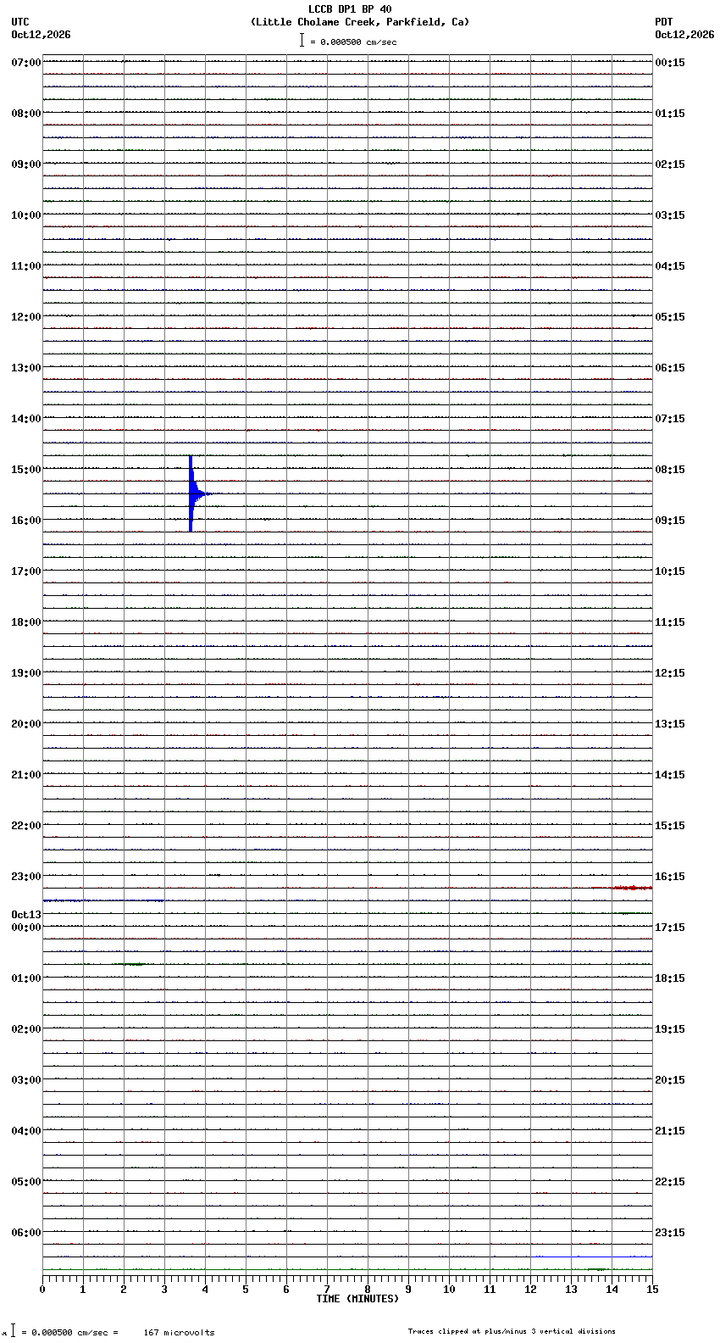Click the 00:15 PDT row label

670,63
